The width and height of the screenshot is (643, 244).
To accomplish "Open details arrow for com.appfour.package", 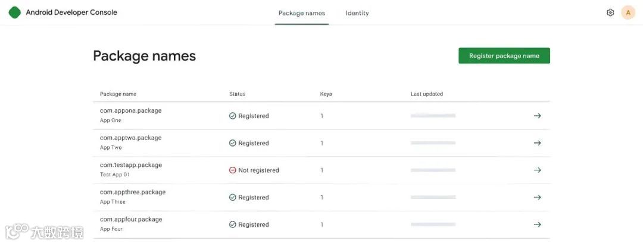I will coord(537,224).
